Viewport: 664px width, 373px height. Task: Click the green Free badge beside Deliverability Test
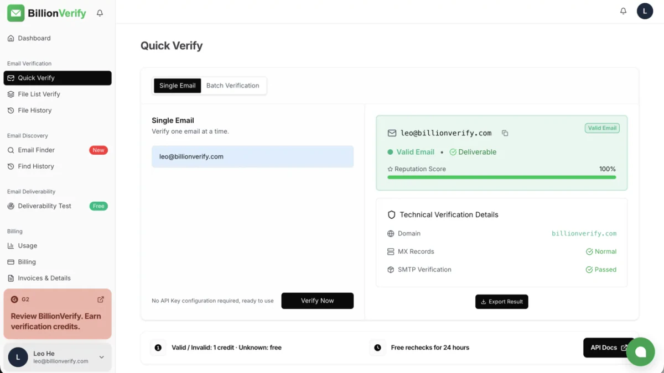pyautogui.click(x=98, y=206)
